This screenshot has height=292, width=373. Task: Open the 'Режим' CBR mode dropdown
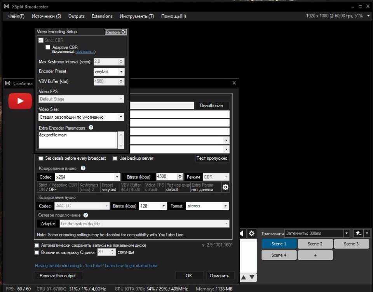[x=216, y=177]
